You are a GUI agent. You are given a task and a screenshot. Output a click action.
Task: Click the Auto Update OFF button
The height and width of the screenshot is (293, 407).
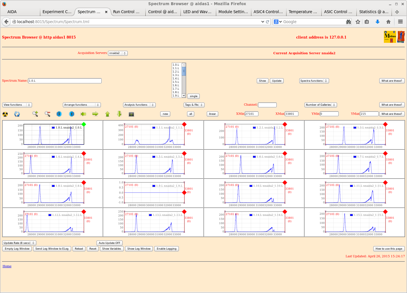pos(109,243)
